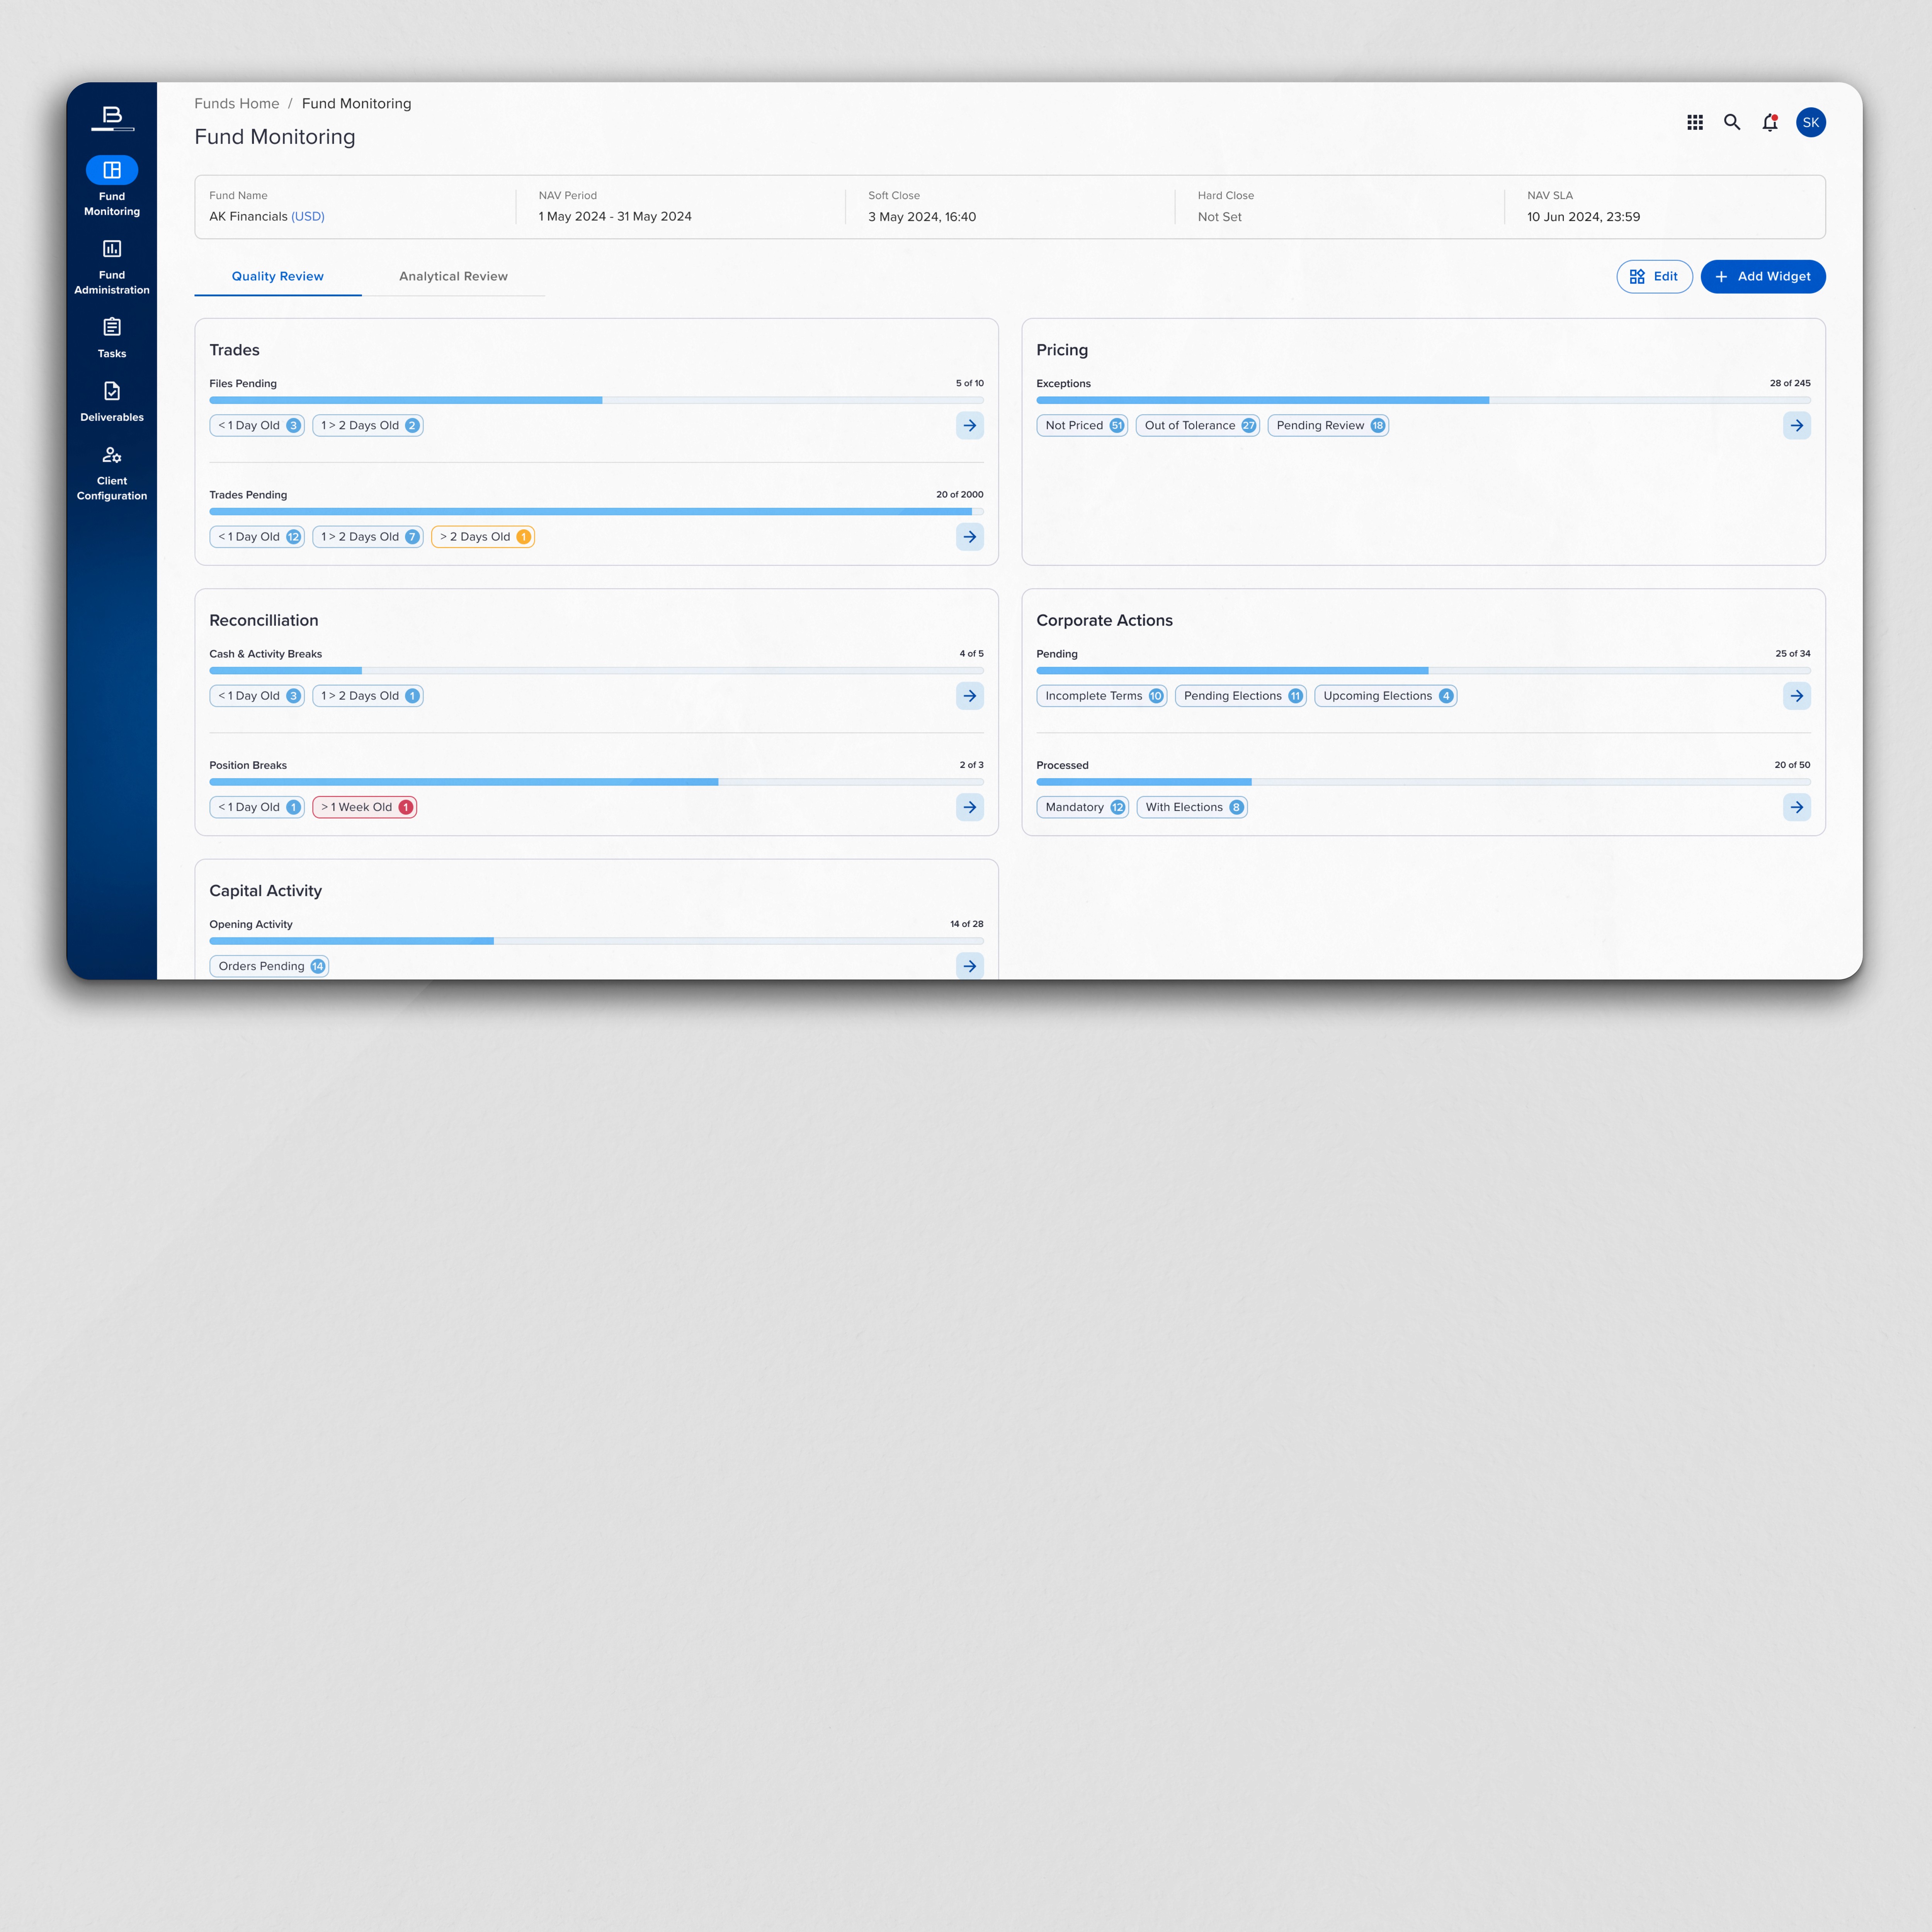
Task: Open Files Pending details arrow
Action: [970, 425]
